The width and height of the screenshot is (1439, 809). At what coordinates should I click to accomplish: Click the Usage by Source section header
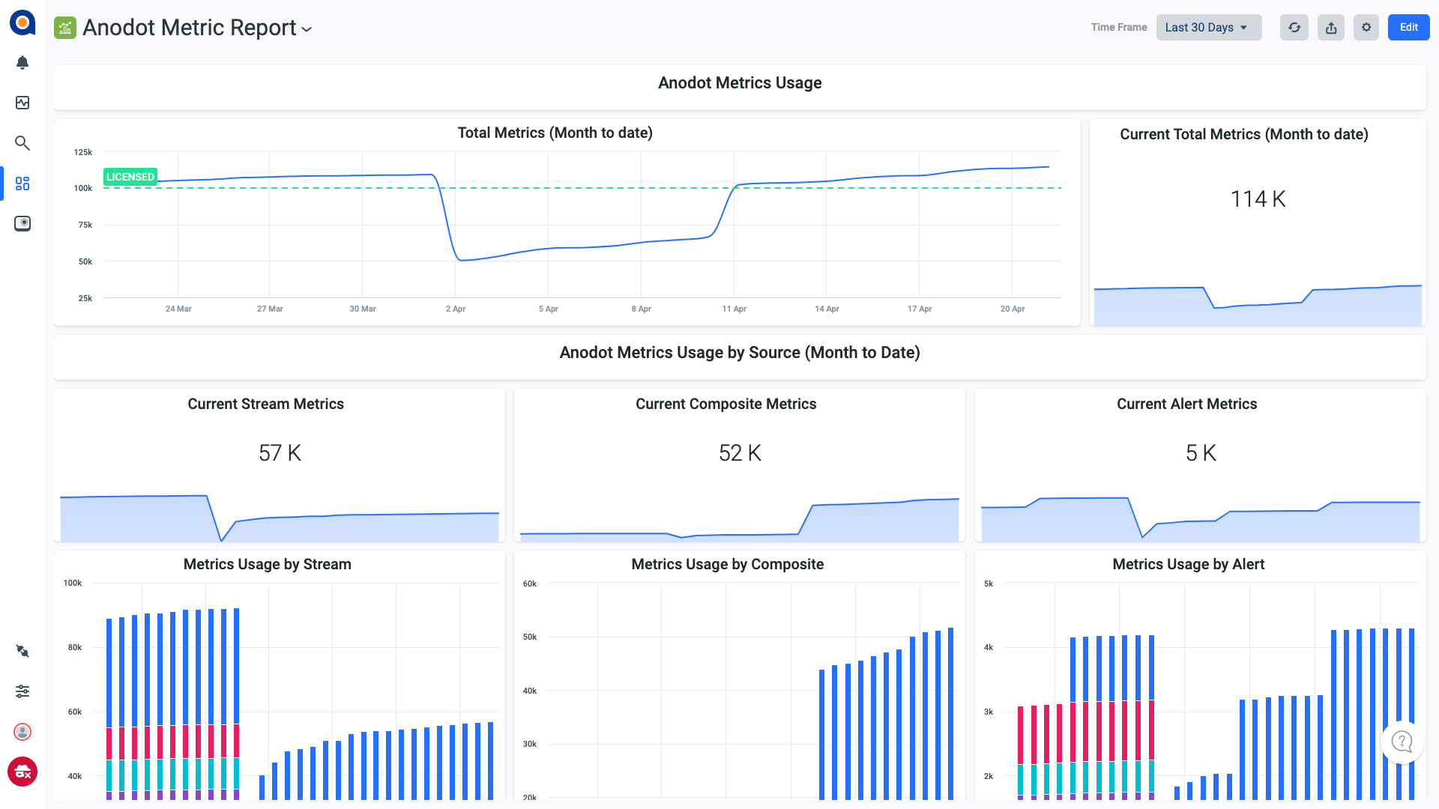740,353
